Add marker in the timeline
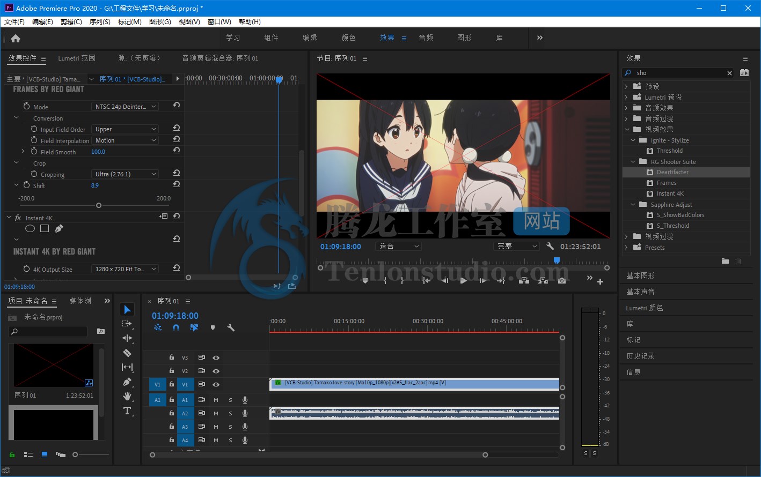Screen dimensions: 761x477 pos(213,327)
